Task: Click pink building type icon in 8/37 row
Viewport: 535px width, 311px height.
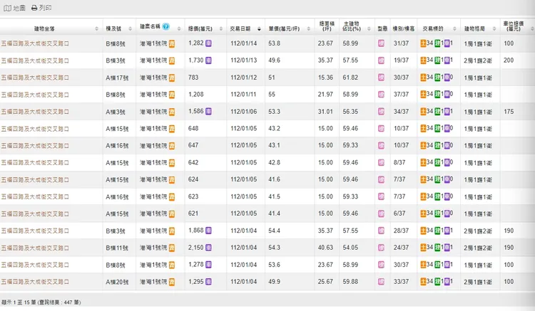Action: pos(382,162)
